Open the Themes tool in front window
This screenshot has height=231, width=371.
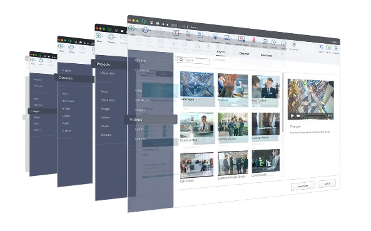pyautogui.click(x=145, y=30)
